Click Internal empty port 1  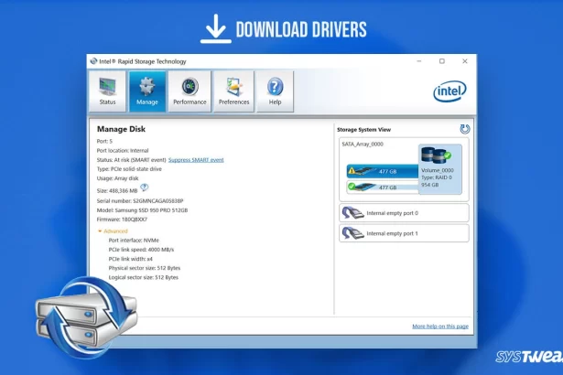pos(403,233)
